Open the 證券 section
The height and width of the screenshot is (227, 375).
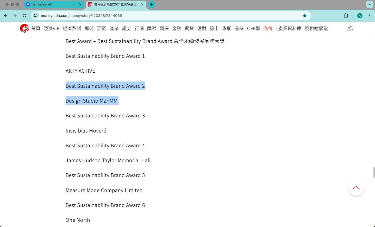tap(127, 28)
